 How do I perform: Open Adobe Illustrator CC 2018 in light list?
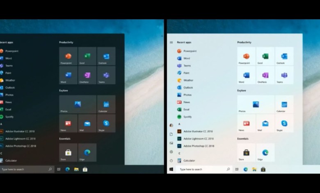tap(195, 131)
